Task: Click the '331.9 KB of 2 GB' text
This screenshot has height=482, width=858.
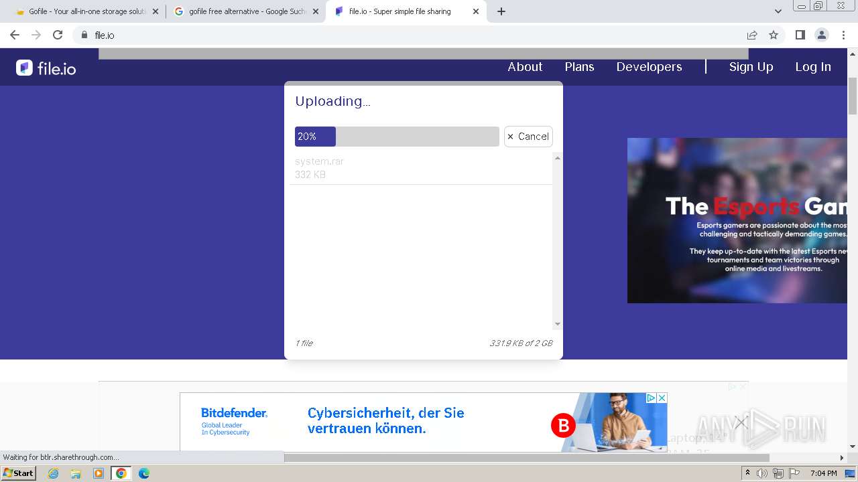Action: pos(521,343)
